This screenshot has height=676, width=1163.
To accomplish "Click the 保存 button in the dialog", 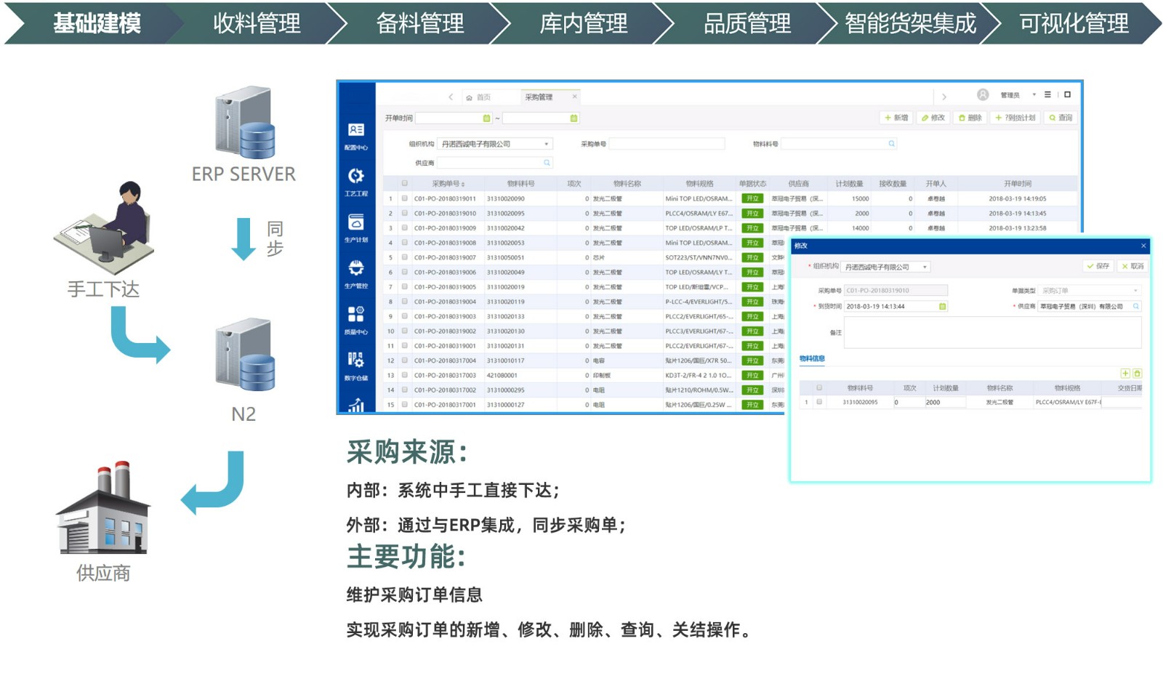I will pos(1098,266).
